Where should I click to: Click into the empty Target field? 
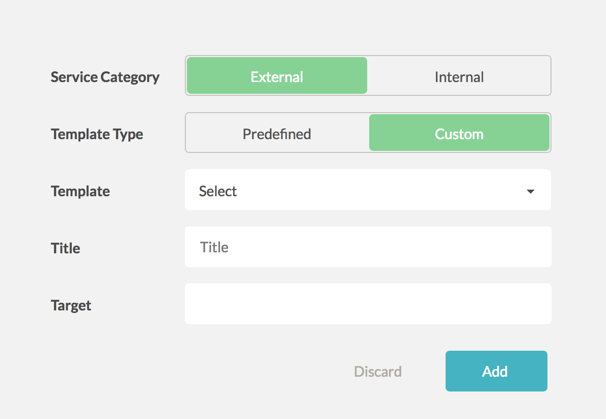point(368,304)
